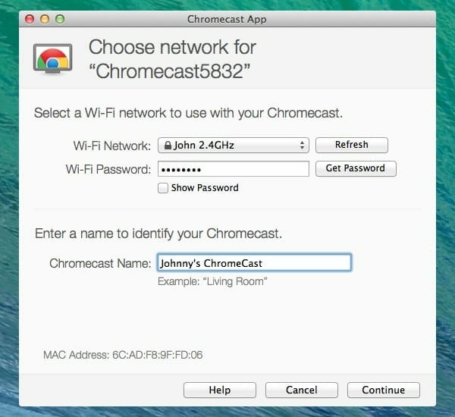Click into the Chromecast Name field
The image size is (455, 417).
(x=254, y=263)
